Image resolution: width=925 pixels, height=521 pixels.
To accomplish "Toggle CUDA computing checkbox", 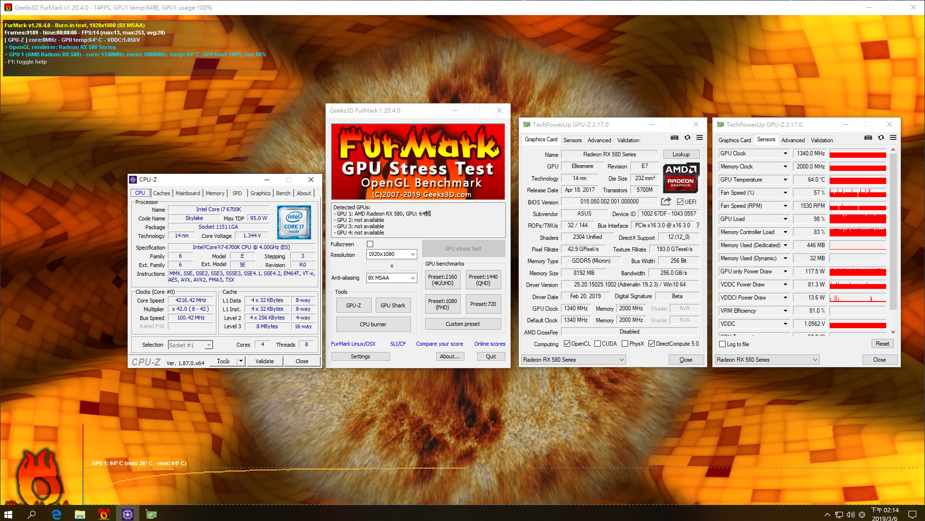I will [597, 344].
